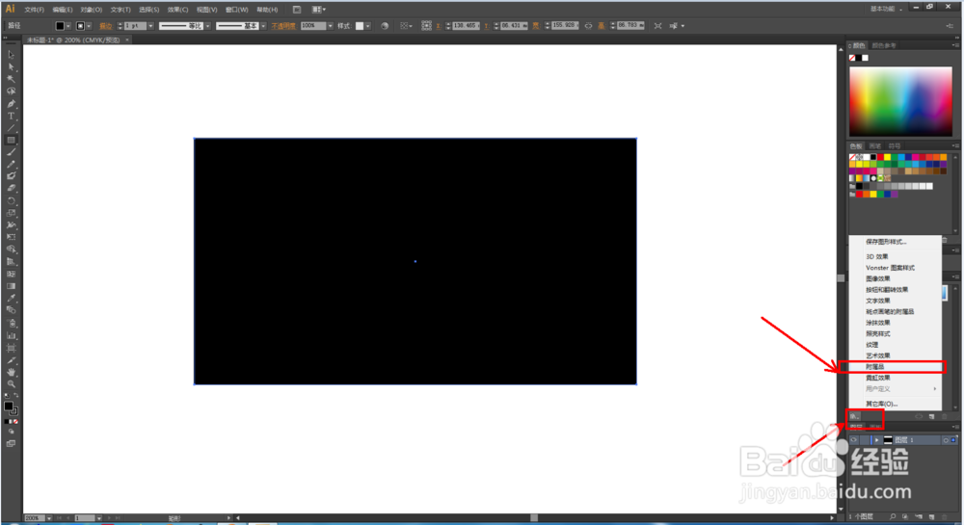The width and height of the screenshot is (964, 525).
Task: Click the width 155.928 input field
Action: (x=564, y=26)
